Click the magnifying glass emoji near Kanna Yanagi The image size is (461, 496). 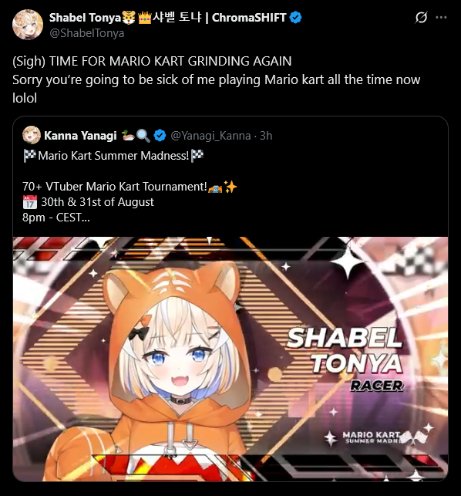pos(143,136)
